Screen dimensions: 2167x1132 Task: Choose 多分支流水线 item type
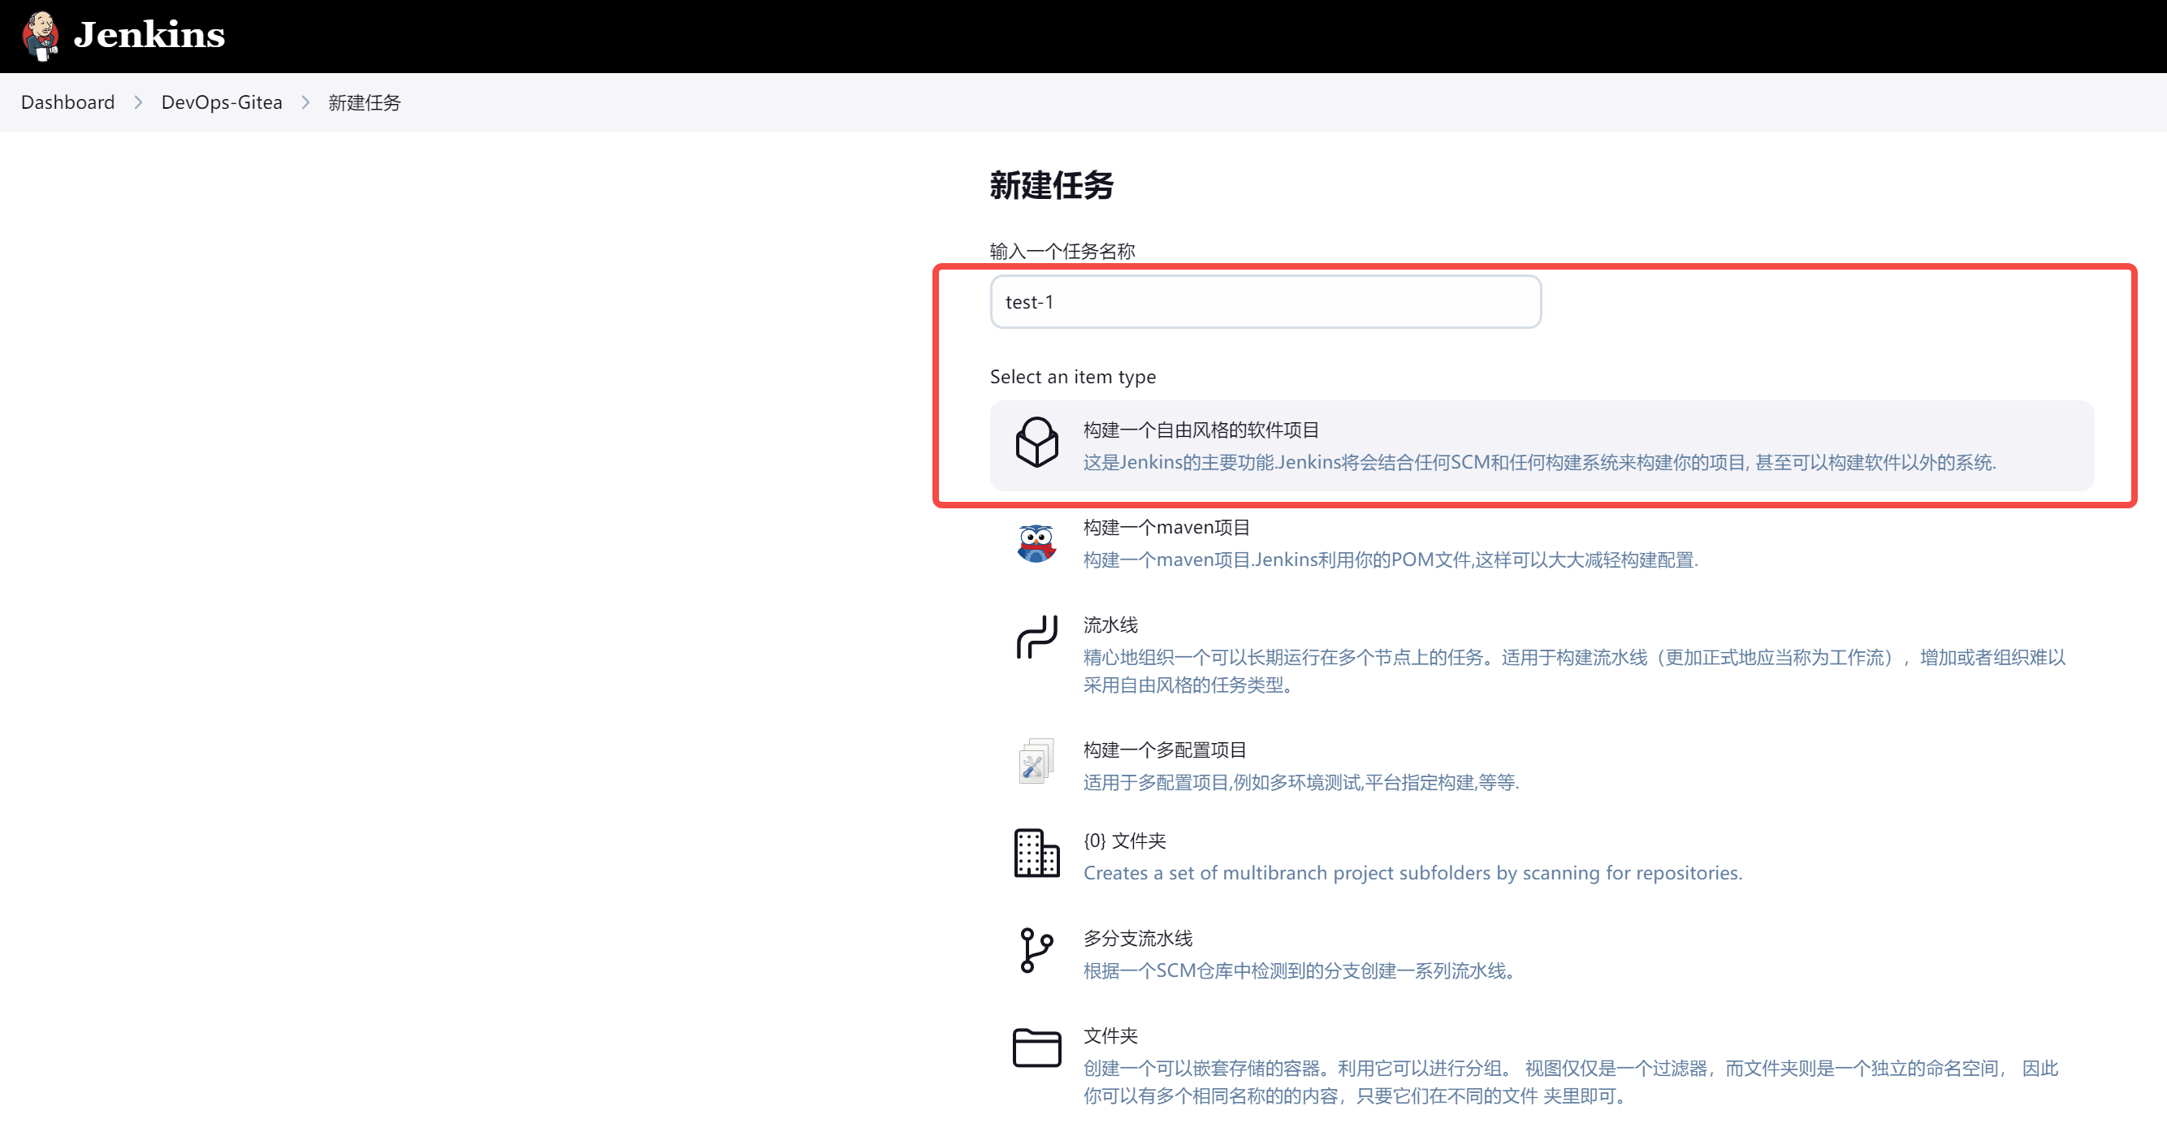click(x=1137, y=939)
